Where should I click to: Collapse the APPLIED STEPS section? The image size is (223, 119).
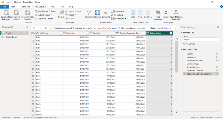[181, 50]
